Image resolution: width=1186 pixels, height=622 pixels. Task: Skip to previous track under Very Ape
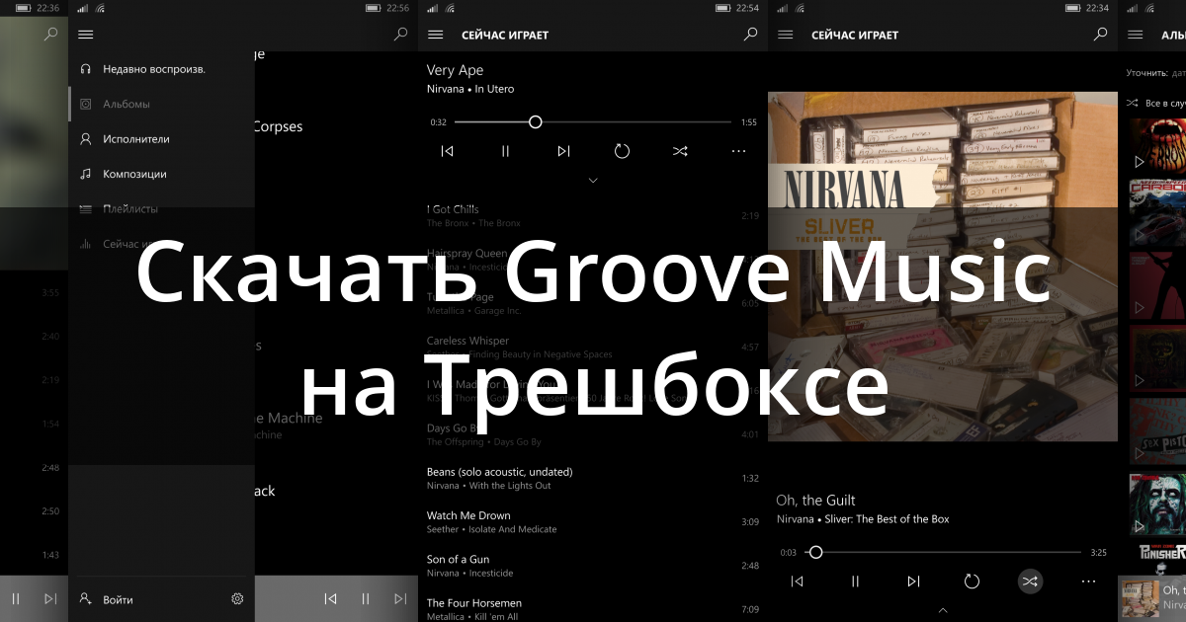[447, 151]
